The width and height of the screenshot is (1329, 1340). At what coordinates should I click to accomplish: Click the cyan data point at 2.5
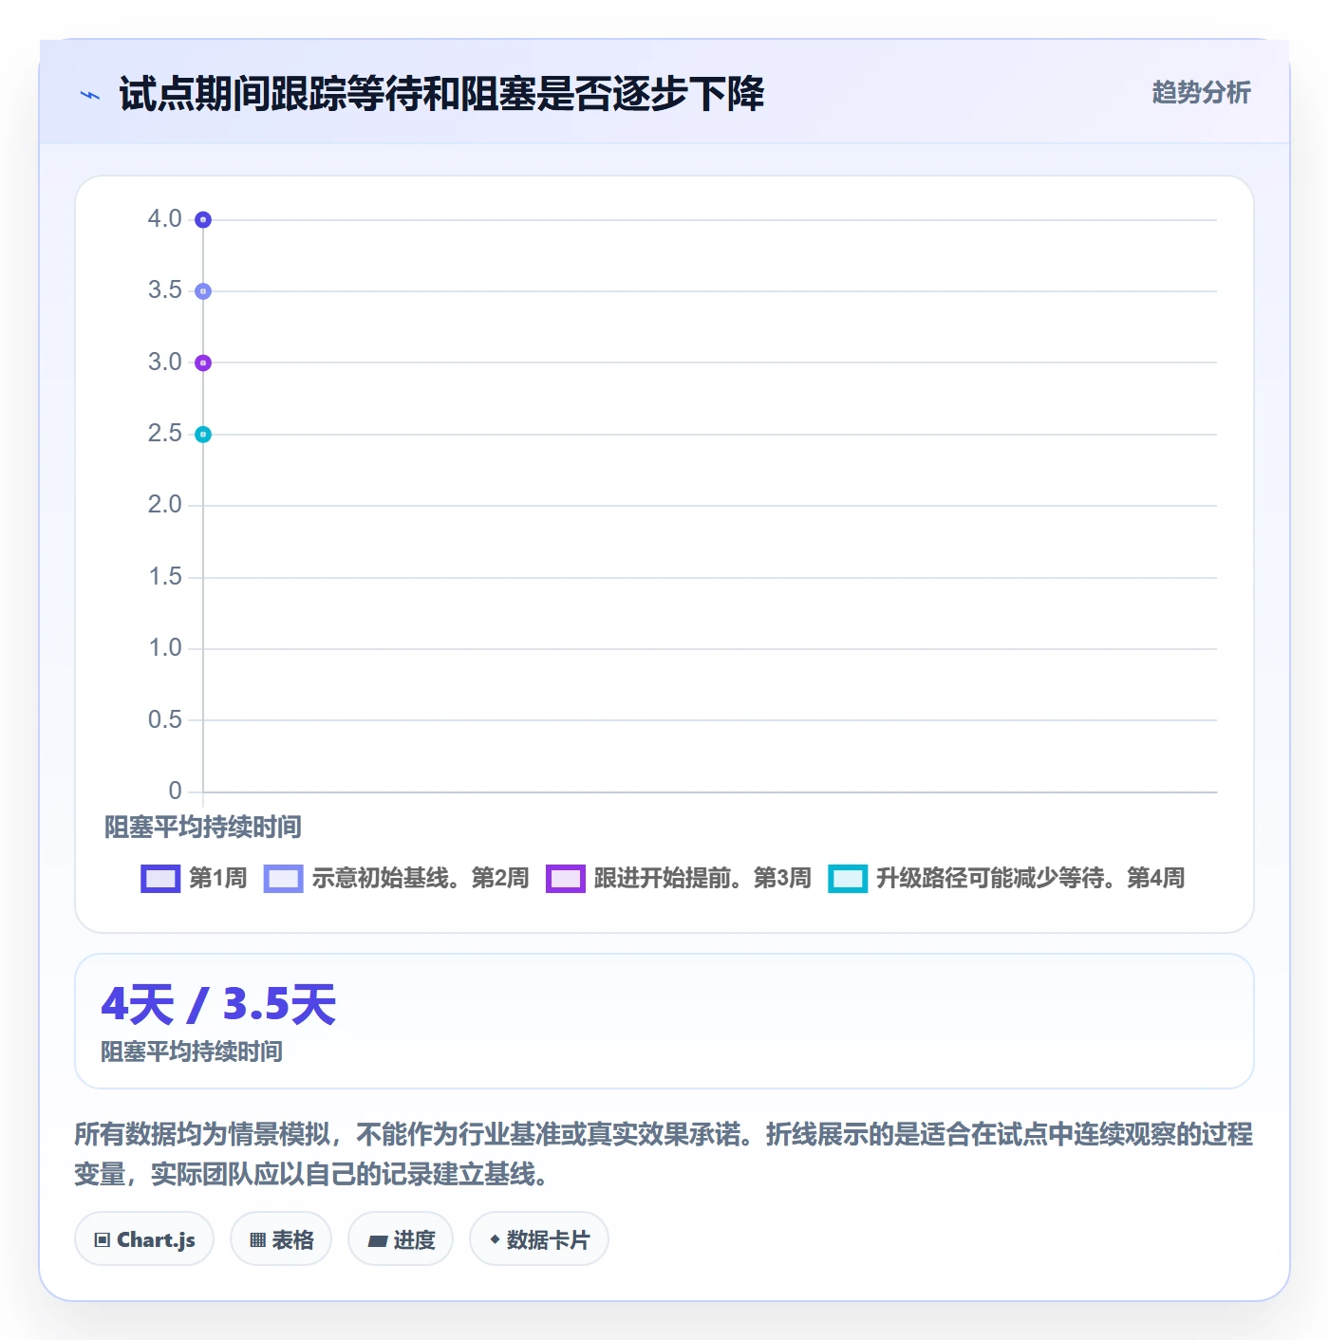click(x=203, y=435)
